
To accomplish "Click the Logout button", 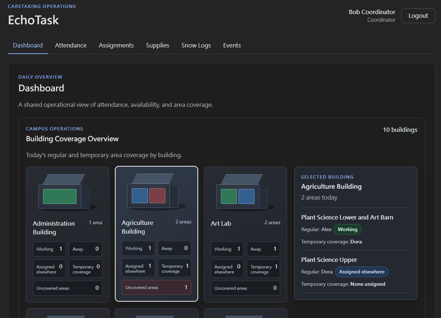I will pos(418,16).
